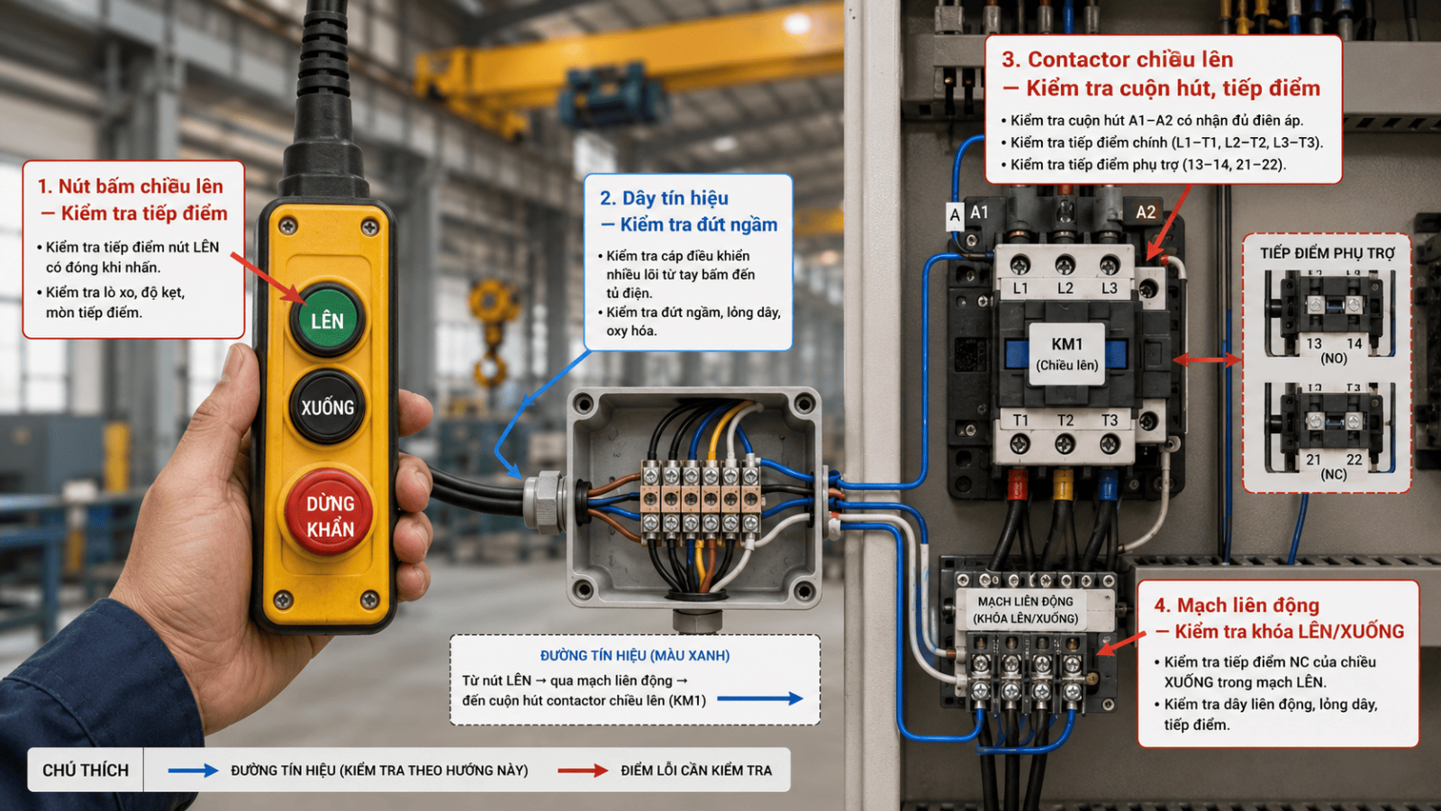The width and height of the screenshot is (1441, 811).
Task: Click the MẠCH LIÊN ĐỘNG interlock block label
Action: [1026, 610]
